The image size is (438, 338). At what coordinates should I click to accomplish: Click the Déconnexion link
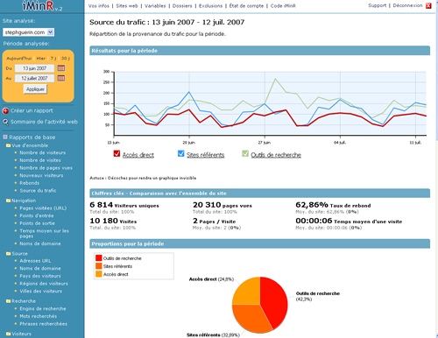point(407,5)
